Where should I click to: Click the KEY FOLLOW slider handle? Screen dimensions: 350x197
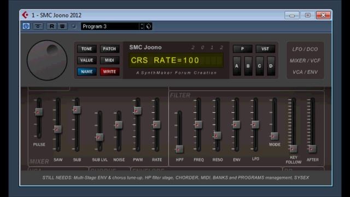[293, 149]
